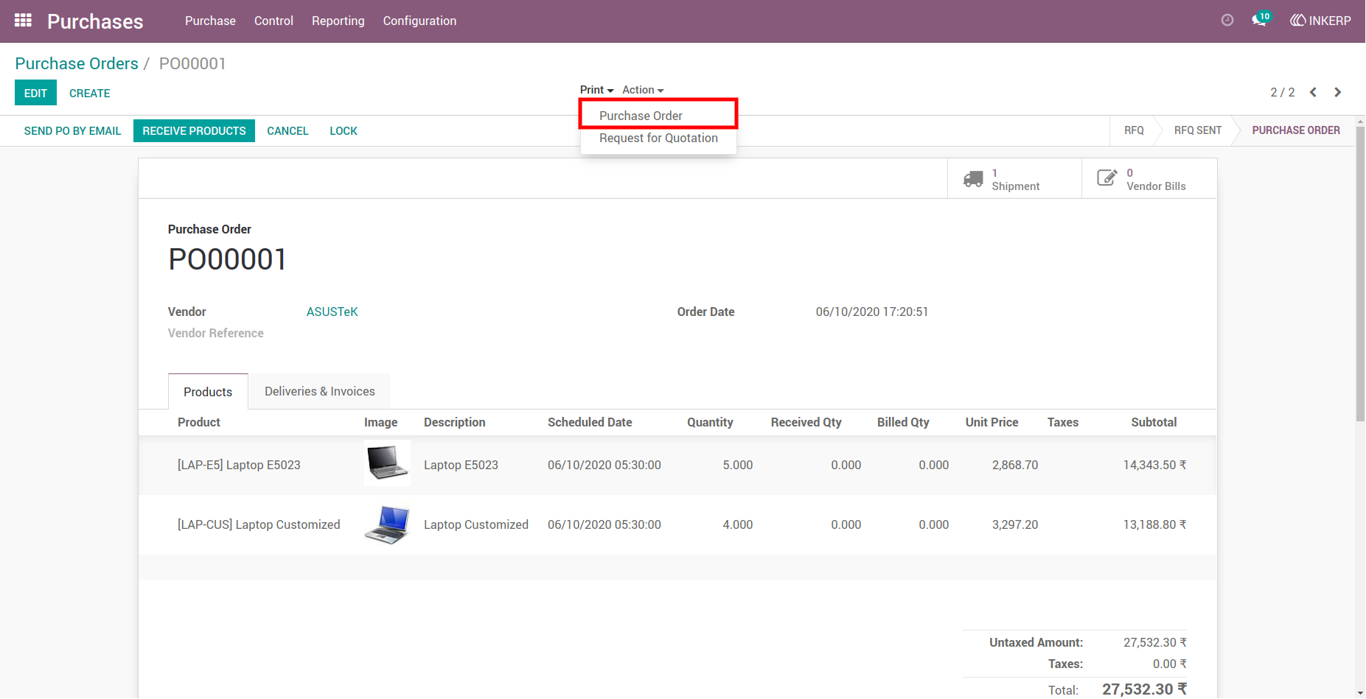Screen dimensions: 1366x699
Task: Open the activities clock icon
Action: (1227, 21)
